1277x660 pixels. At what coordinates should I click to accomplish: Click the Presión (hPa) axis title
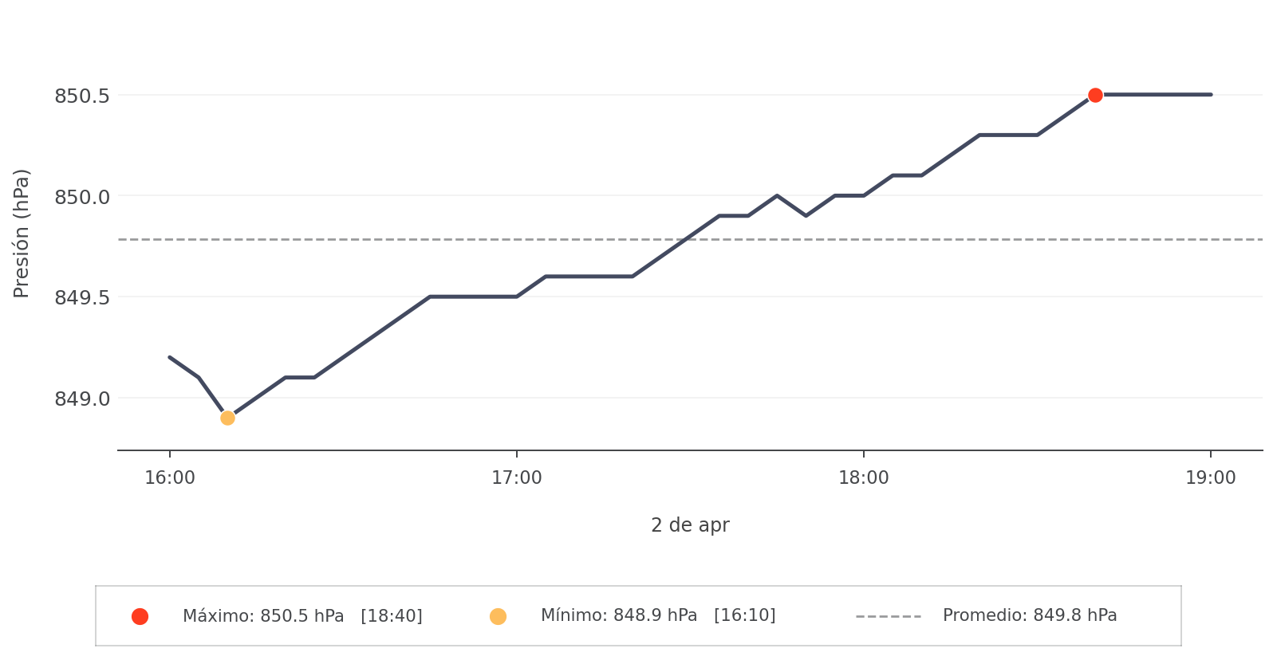(x=22, y=233)
